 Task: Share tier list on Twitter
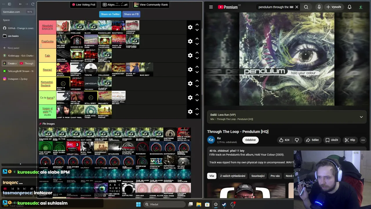click(110, 14)
